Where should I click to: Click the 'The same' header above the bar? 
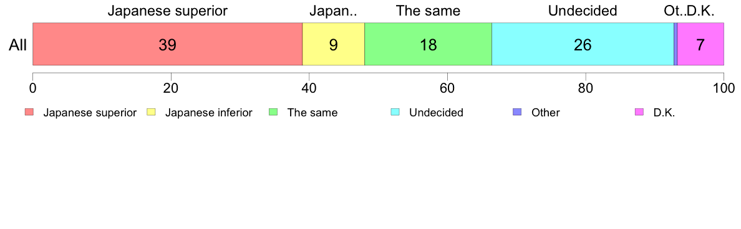[428, 11]
